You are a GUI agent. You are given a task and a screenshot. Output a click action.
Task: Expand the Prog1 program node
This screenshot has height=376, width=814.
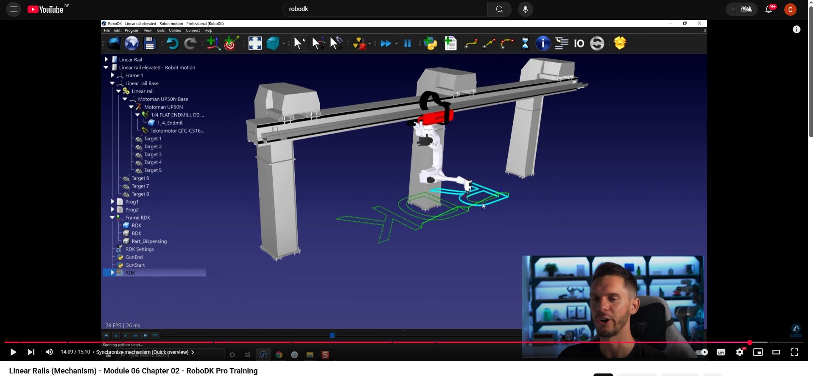pyautogui.click(x=112, y=202)
